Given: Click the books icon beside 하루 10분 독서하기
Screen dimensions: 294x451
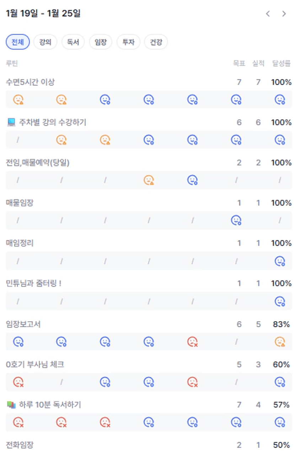Looking at the screenshot, I should [x=11, y=405].
